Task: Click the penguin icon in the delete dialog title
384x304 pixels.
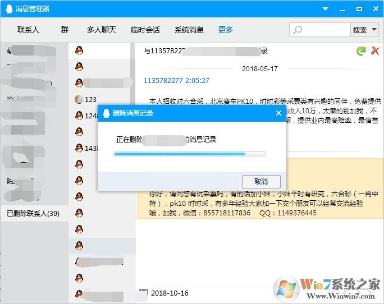Action: pyautogui.click(x=106, y=113)
